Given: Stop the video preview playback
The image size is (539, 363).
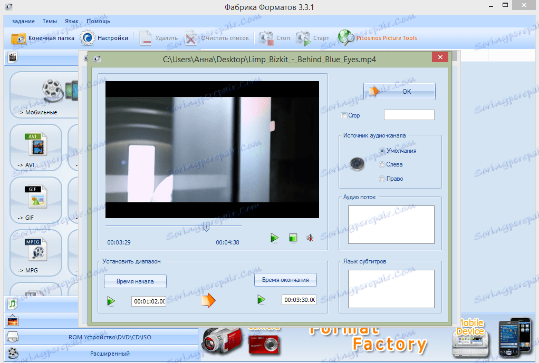Looking at the screenshot, I should tap(293, 238).
